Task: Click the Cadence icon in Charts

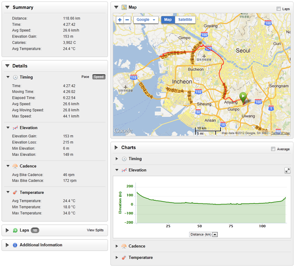Action: click(x=124, y=246)
